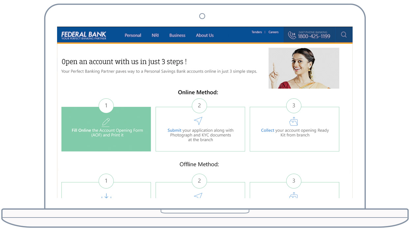Visit the Careers link
Image resolution: width=410 pixels, height=231 pixels.
(x=273, y=32)
